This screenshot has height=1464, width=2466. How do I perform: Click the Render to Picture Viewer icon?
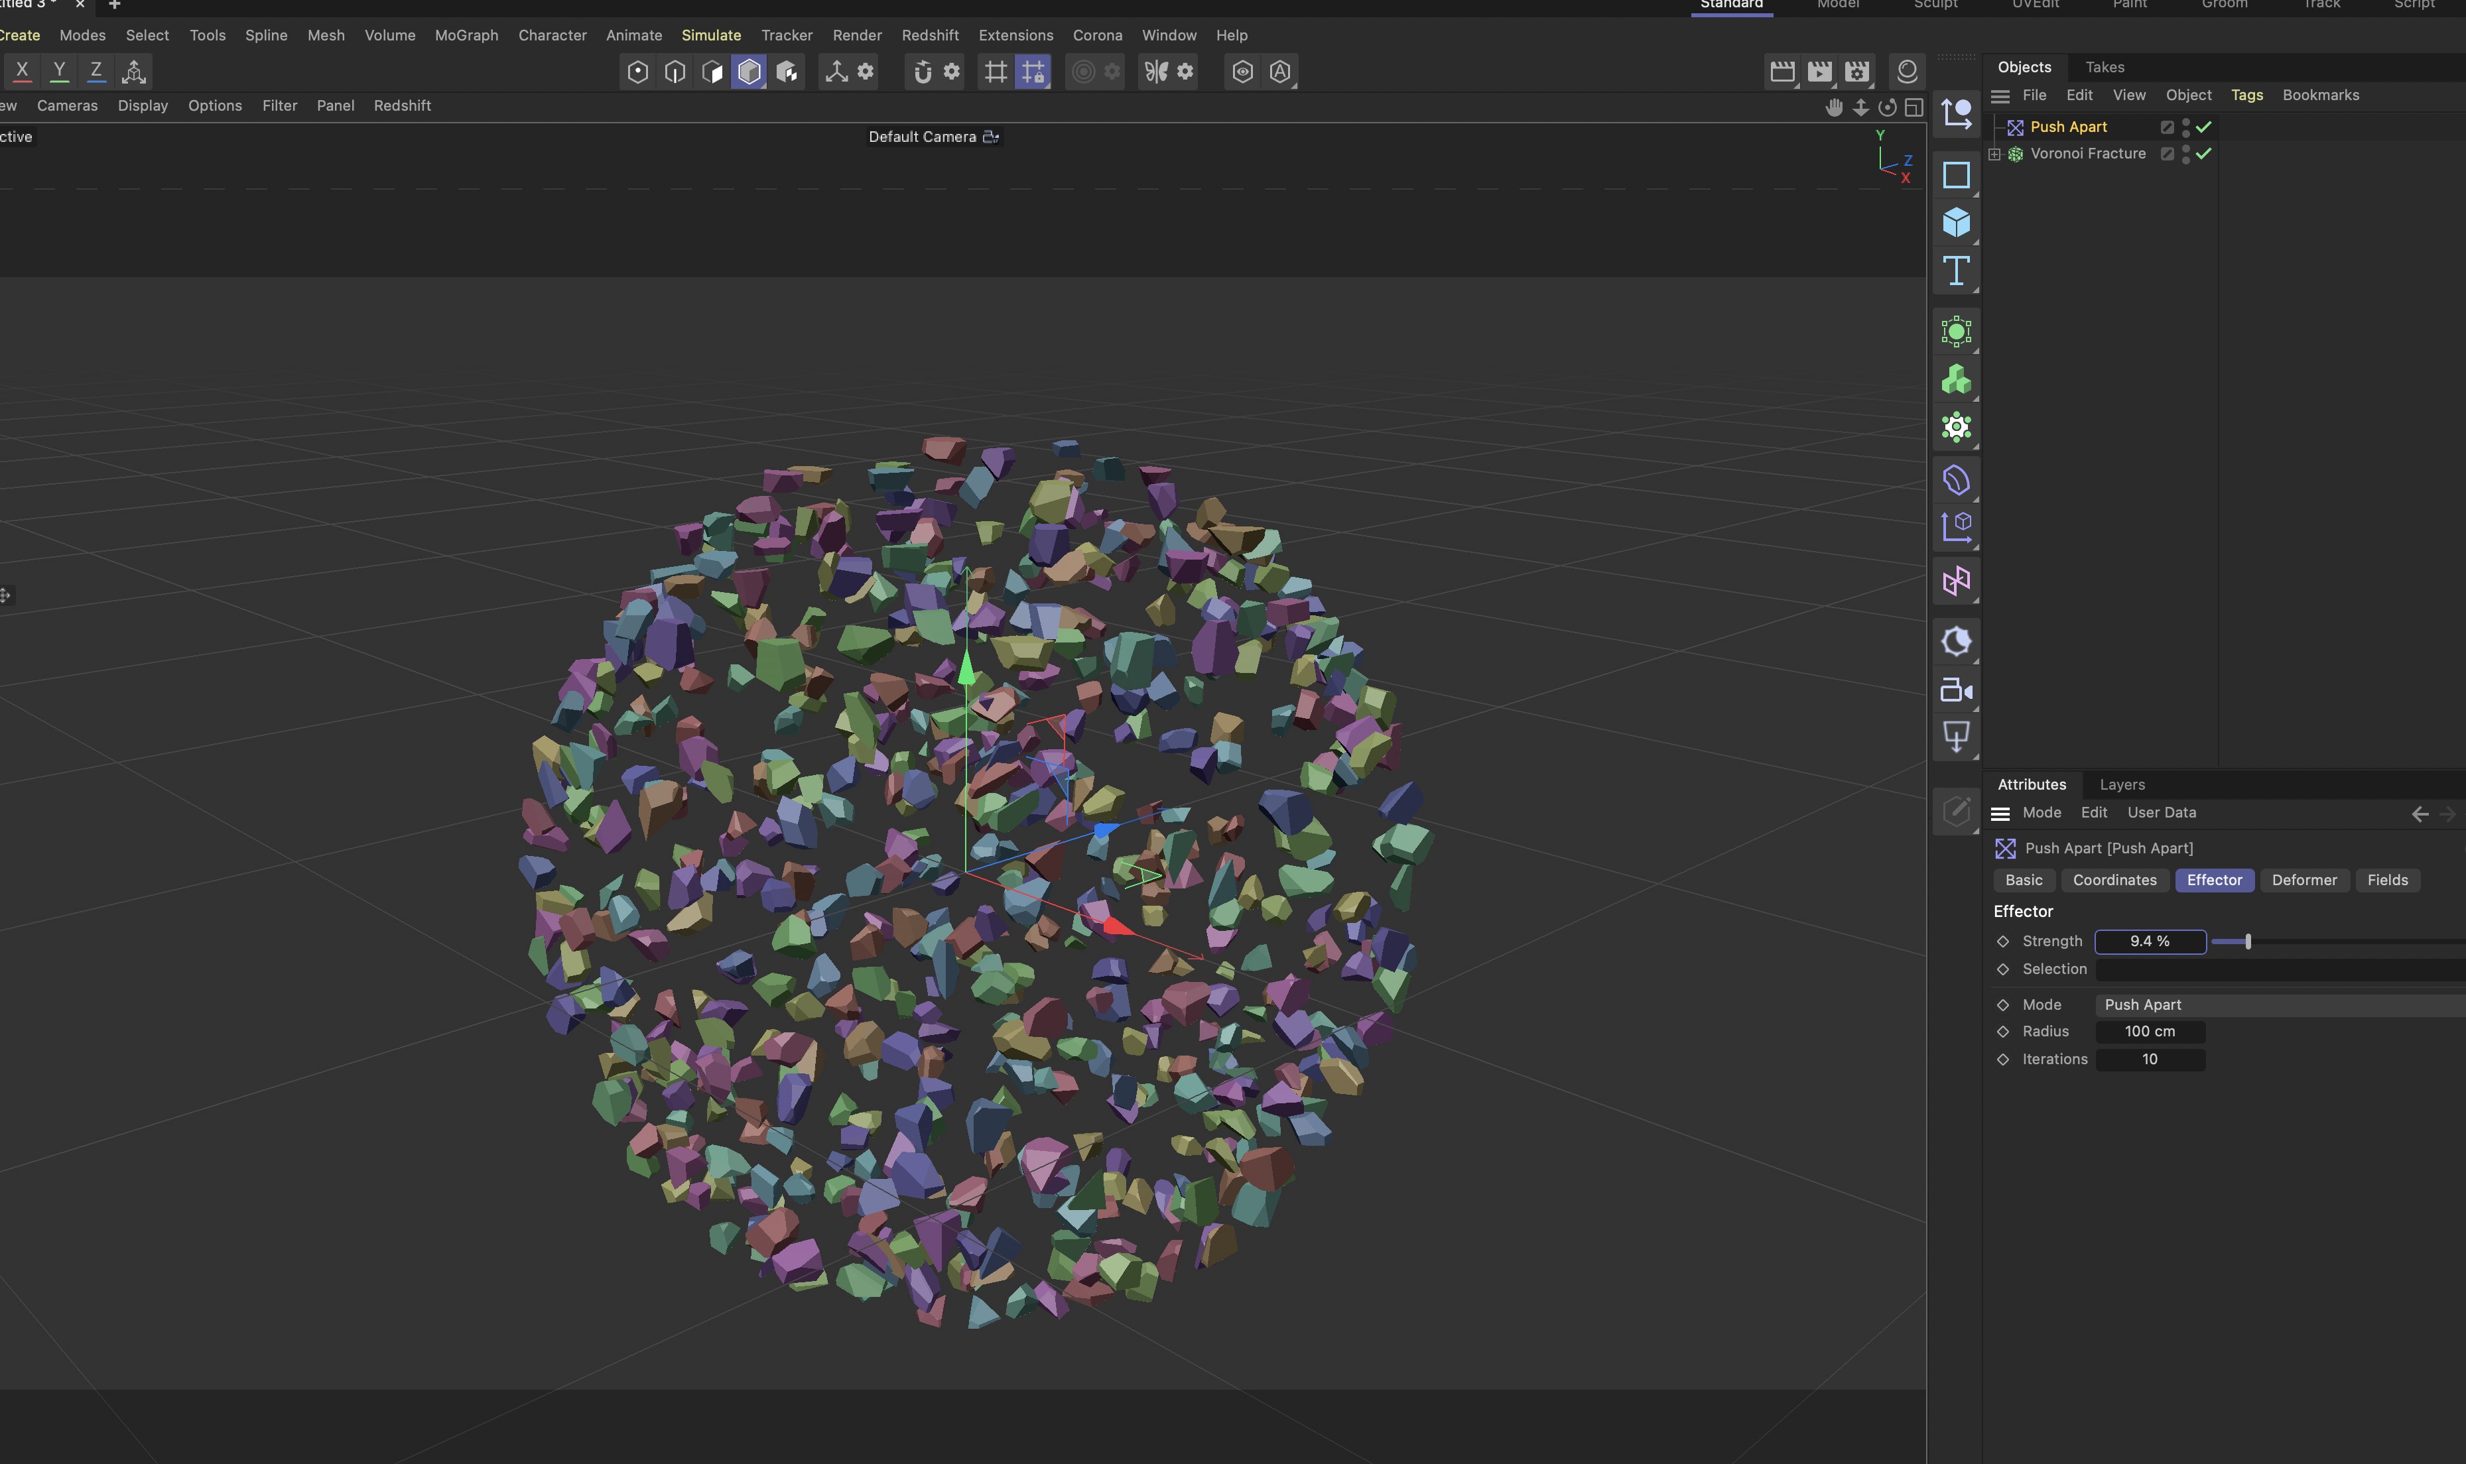point(1819,71)
